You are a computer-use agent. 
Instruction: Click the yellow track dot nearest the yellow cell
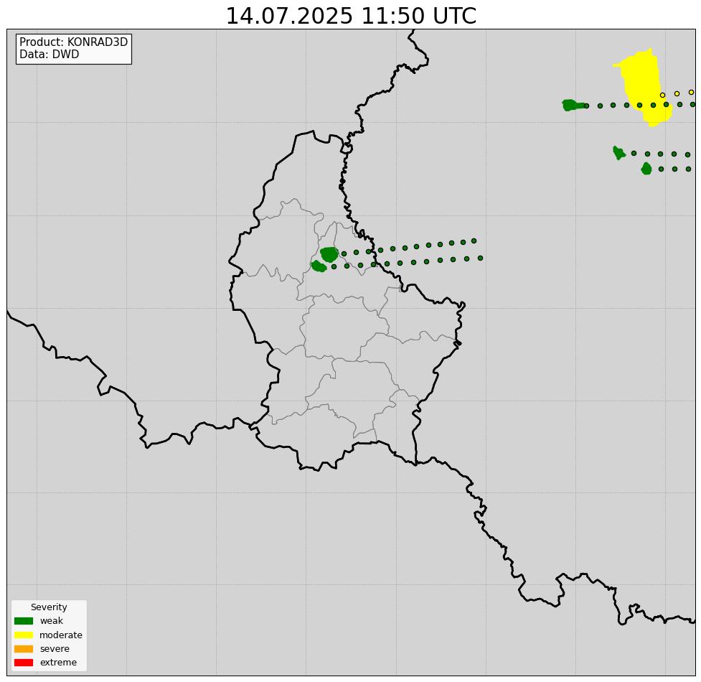point(662,95)
